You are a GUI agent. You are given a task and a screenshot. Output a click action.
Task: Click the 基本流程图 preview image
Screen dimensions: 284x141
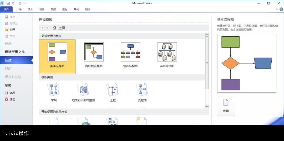(x=246, y=63)
